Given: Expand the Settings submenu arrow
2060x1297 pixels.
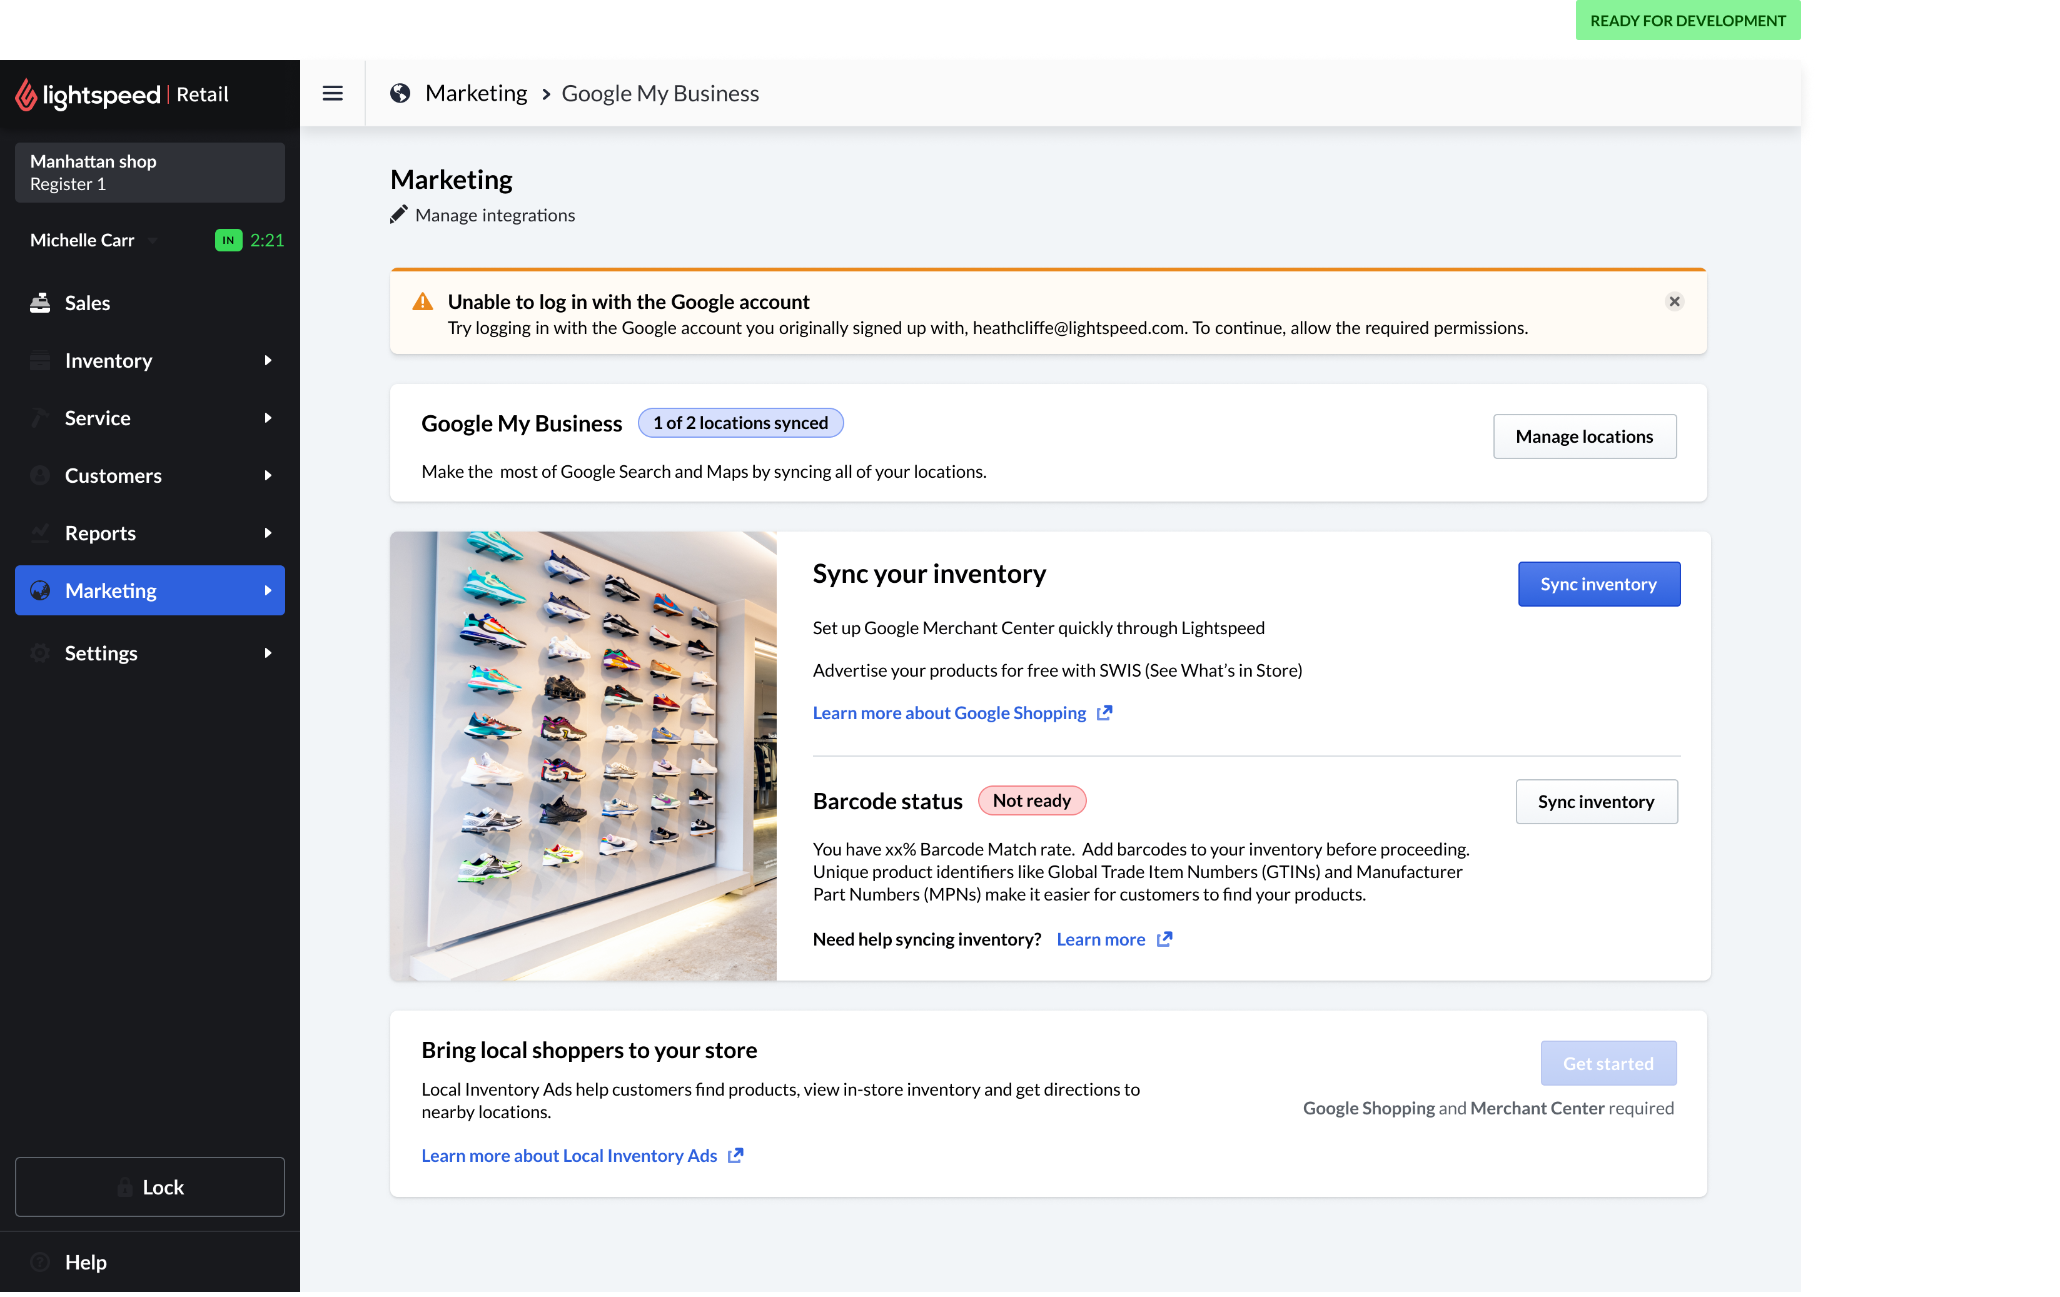Looking at the screenshot, I should coord(269,653).
